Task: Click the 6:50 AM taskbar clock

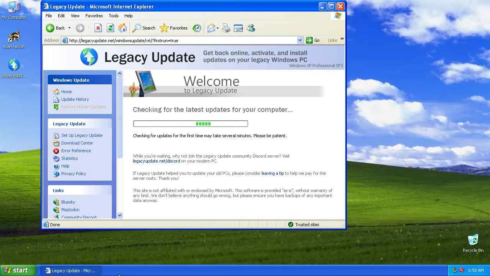Action: (x=476, y=270)
